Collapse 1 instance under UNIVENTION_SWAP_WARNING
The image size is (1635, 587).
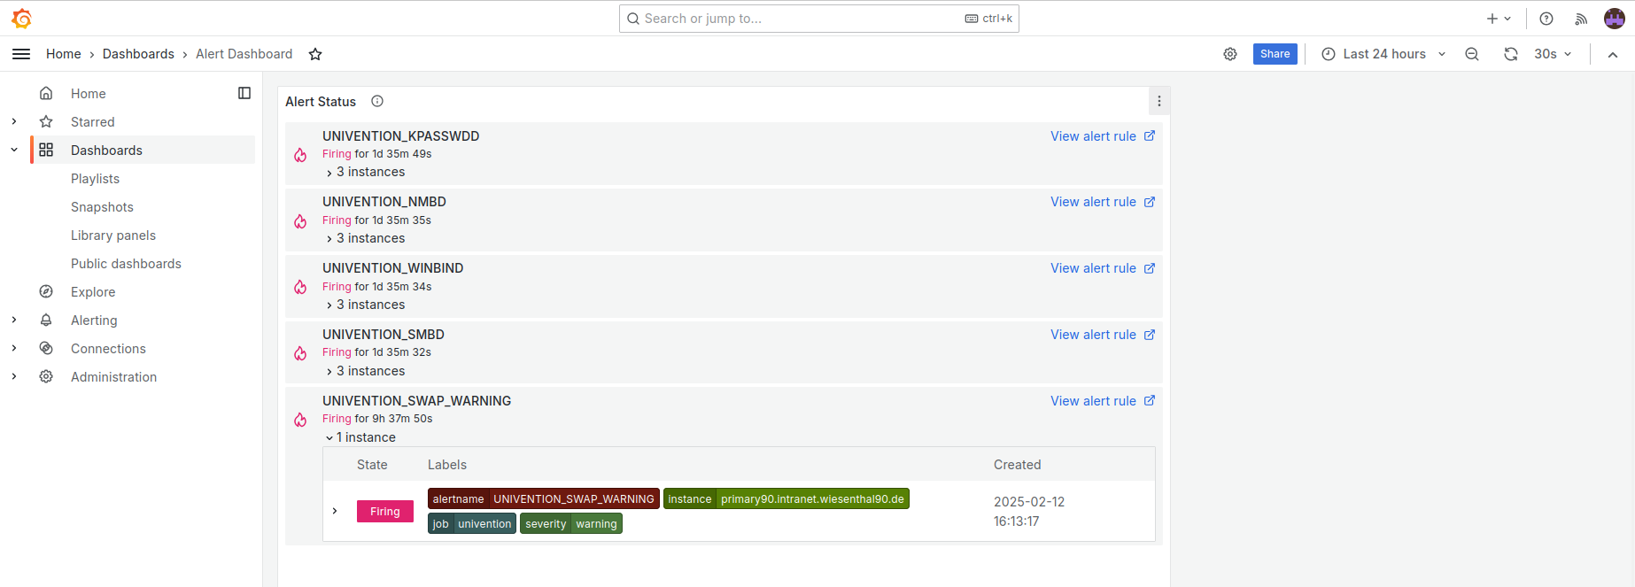pos(360,437)
